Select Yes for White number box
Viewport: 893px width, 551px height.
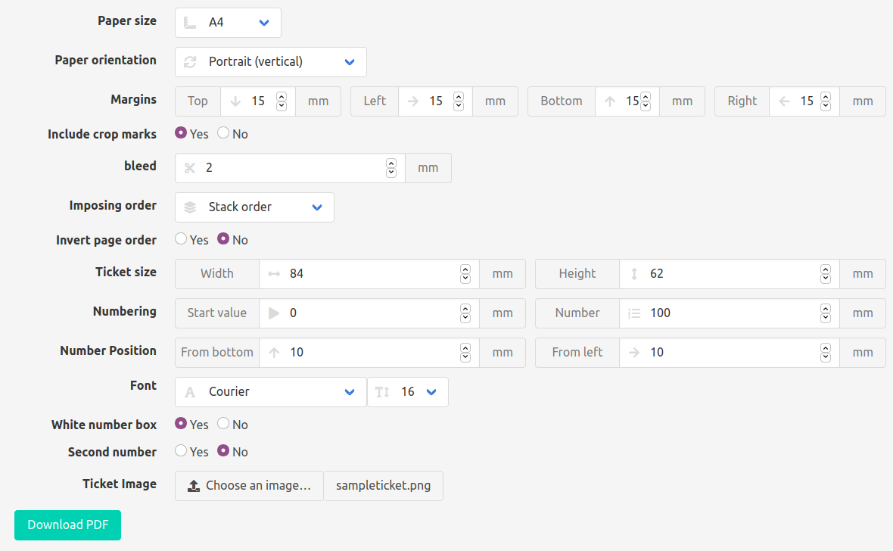point(181,423)
